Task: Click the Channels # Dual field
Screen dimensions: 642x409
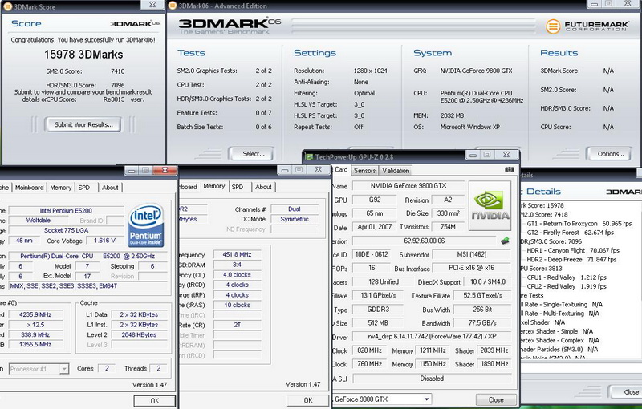Action: click(295, 209)
